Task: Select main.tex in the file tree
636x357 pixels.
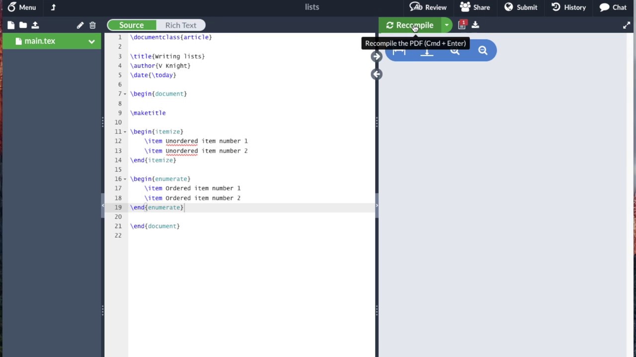Action: [40, 41]
